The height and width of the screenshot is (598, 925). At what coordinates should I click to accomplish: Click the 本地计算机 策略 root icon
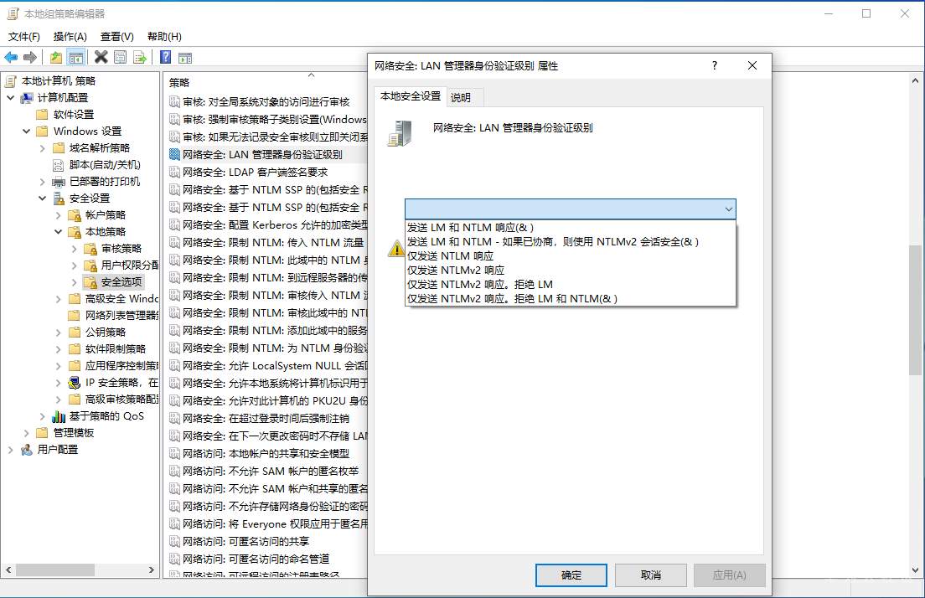(x=11, y=80)
